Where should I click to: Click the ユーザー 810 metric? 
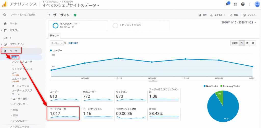pyautogui.click(x=65, y=96)
